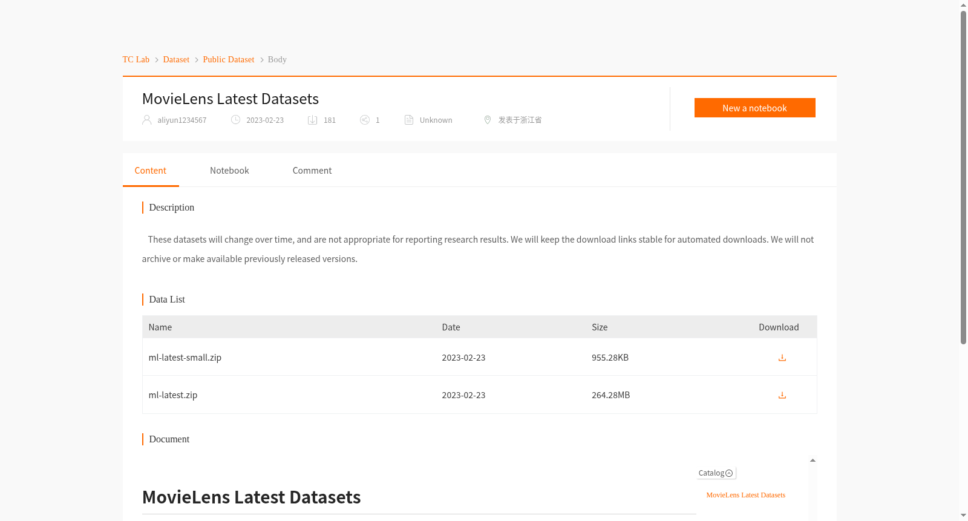Viewport: 968px width, 521px height.
Task: Click the Size column header
Action: click(x=600, y=327)
